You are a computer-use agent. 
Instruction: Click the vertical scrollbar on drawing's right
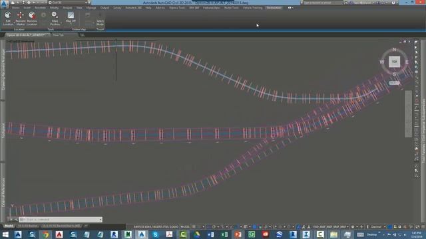[408, 114]
